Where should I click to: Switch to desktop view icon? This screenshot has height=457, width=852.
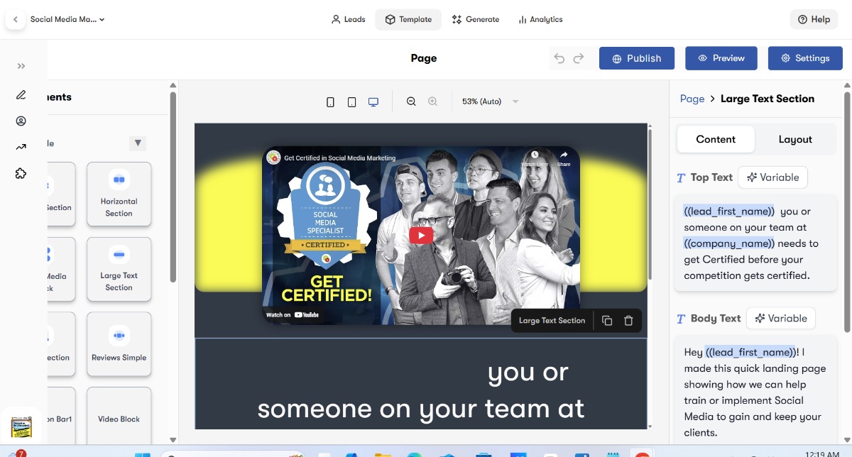tap(373, 102)
